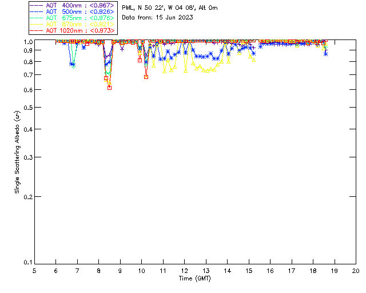
Task: Click the x-axis tick label 6
Action: 56,271
